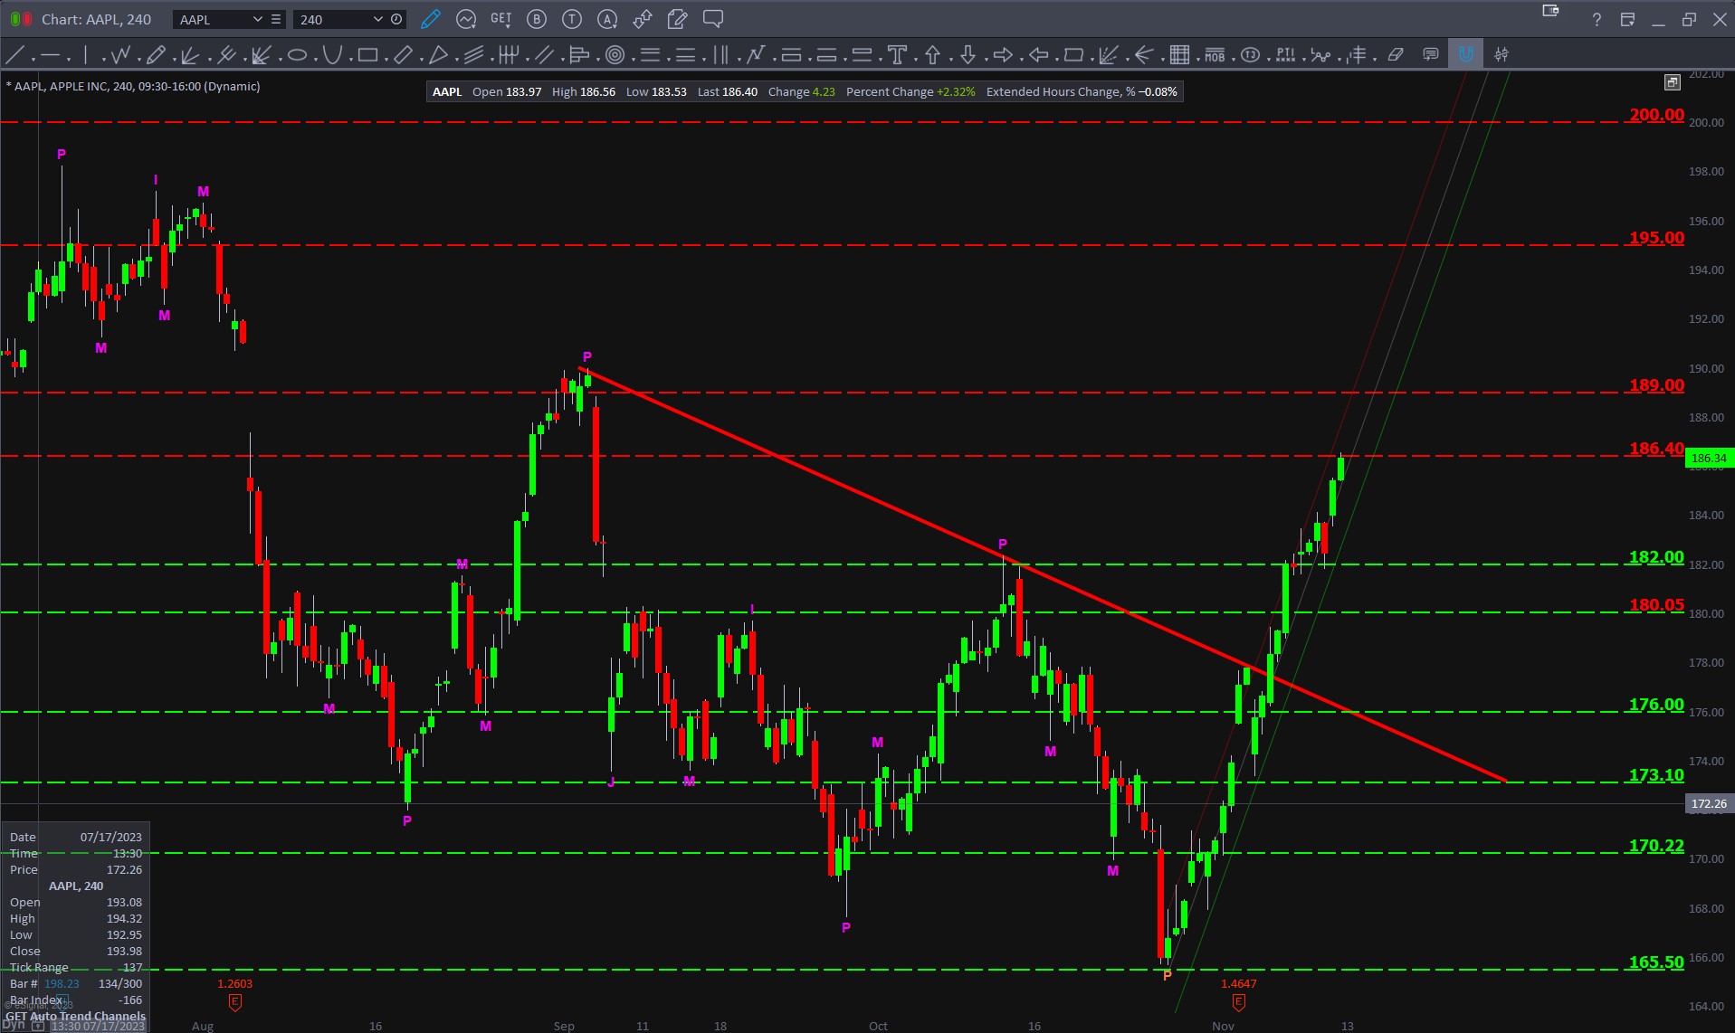1735x1033 pixels.
Task: Select the rectangle drawing tool
Action: [x=367, y=55]
